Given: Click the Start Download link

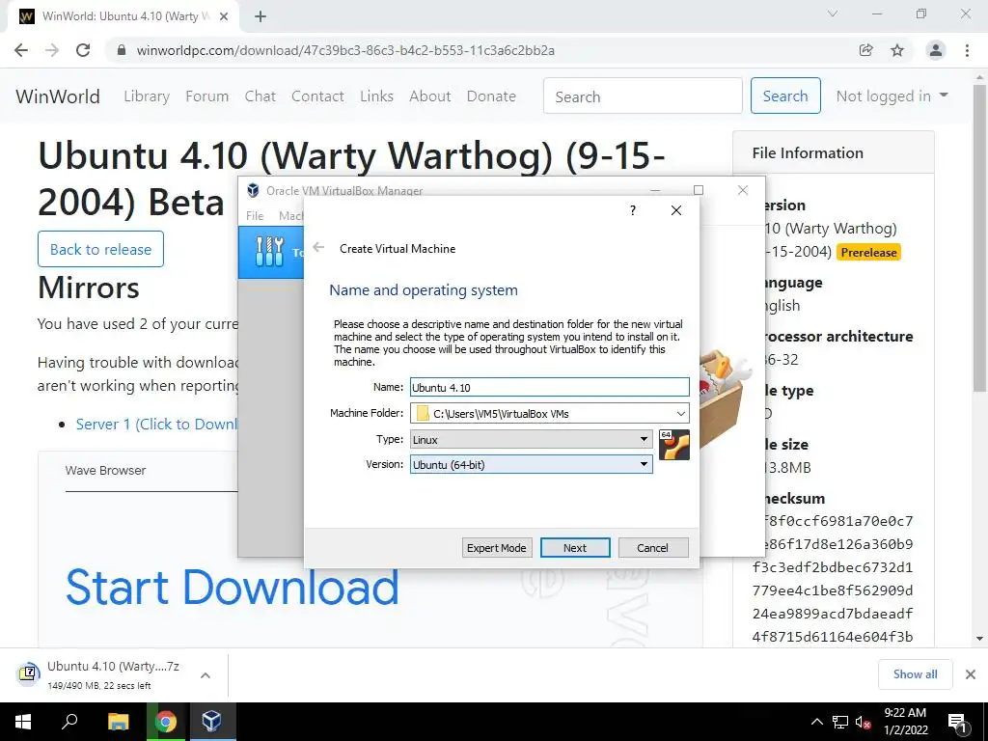Looking at the screenshot, I should click(233, 588).
